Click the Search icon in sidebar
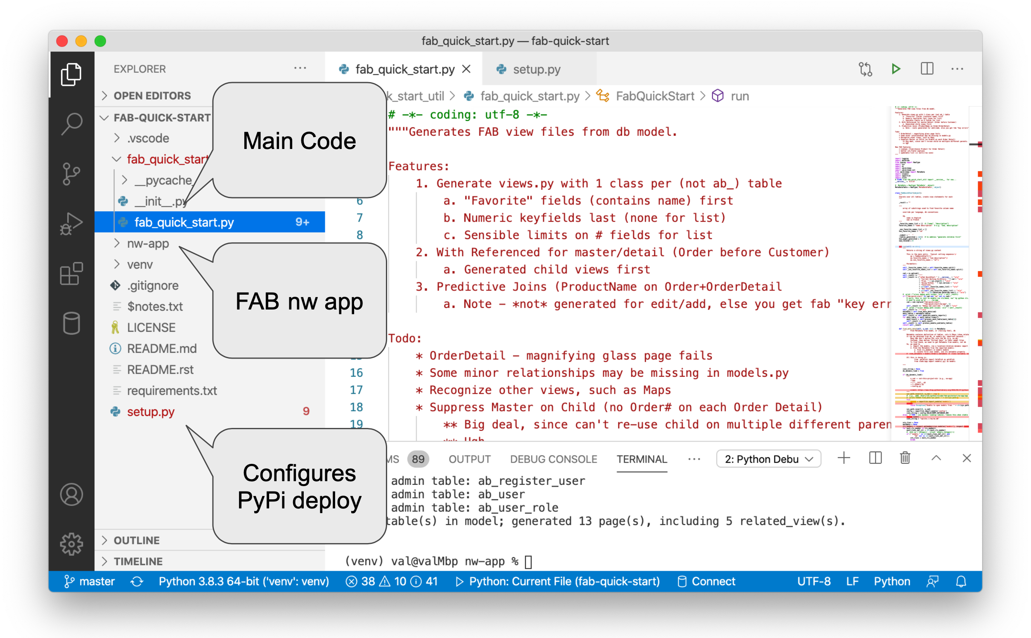The image size is (1031, 638). [x=71, y=123]
